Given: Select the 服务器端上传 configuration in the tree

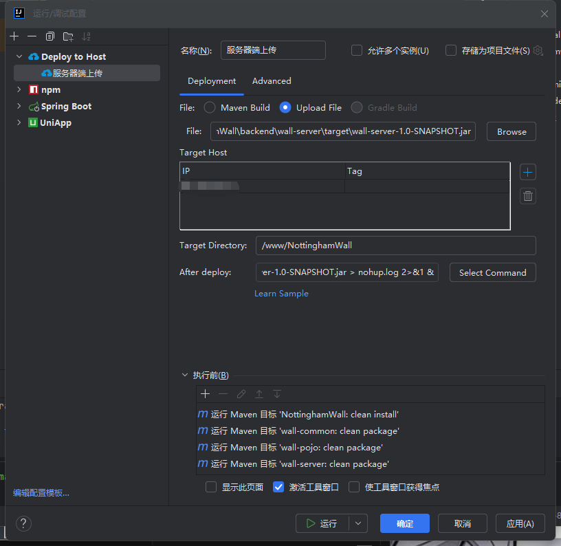Looking at the screenshot, I should tap(87, 73).
